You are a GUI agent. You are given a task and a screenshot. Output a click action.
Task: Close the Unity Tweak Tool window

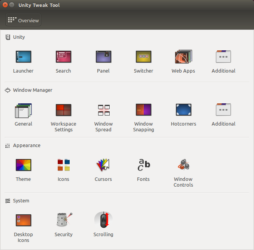click(5, 5)
